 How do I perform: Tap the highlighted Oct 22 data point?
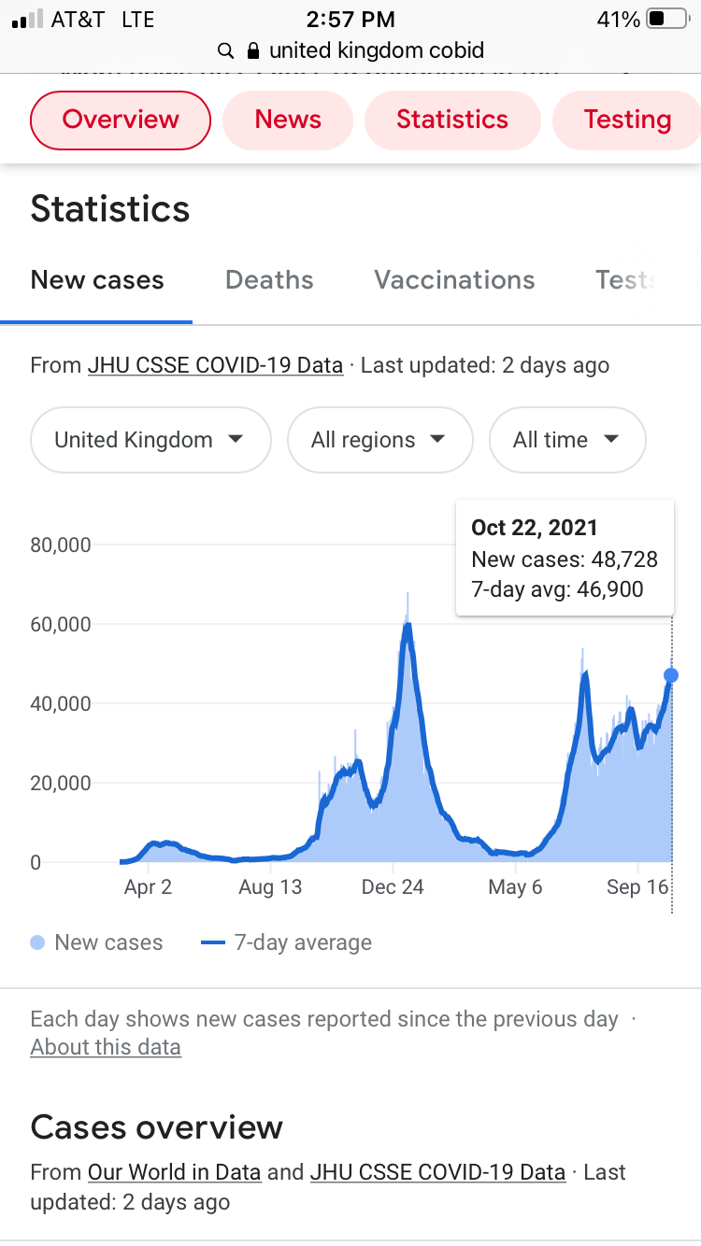(671, 675)
